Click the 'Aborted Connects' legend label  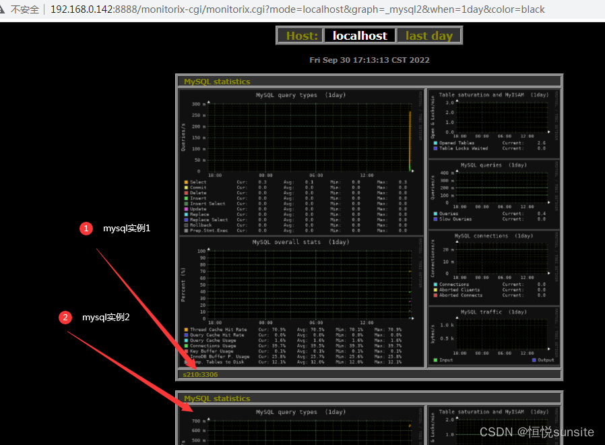click(x=461, y=295)
